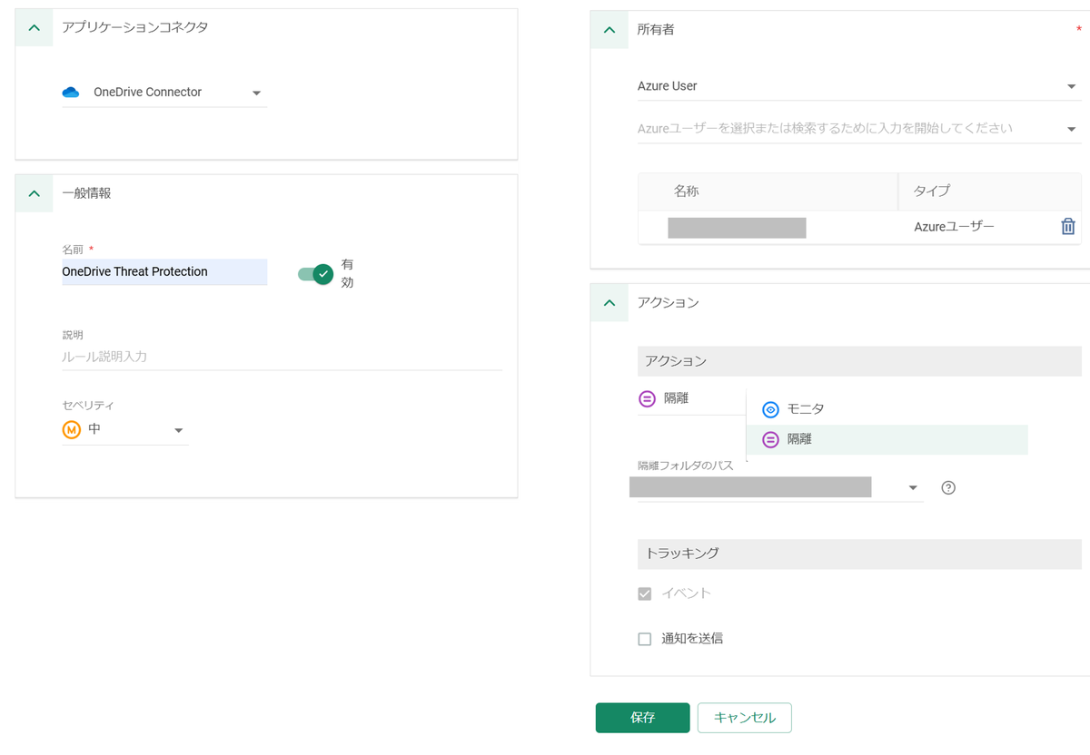1090x755 pixels.
Task: Collapse the 所有者 section
Action: 609,30
